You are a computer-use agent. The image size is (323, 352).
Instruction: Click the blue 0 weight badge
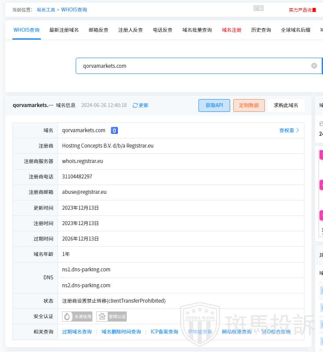point(114,130)
